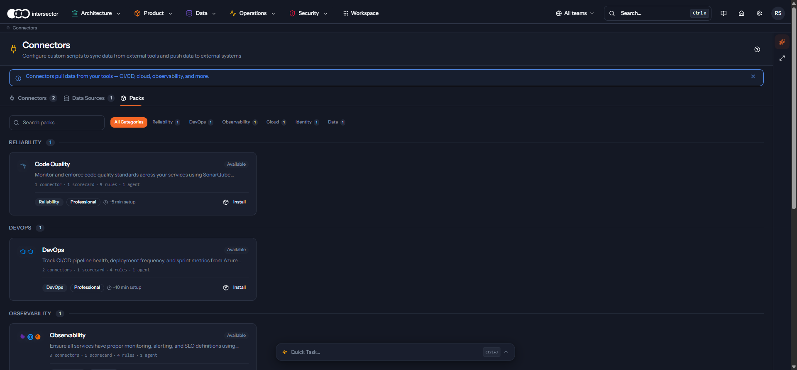Expand panel with fullscreen arrows icon
This screenshot has width=797, height=370.
[x=782, y=58]
